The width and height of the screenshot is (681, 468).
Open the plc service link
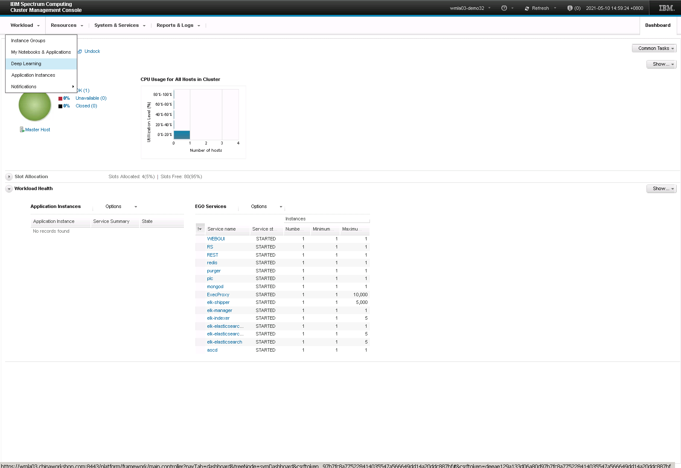click(x=210, y=278)
